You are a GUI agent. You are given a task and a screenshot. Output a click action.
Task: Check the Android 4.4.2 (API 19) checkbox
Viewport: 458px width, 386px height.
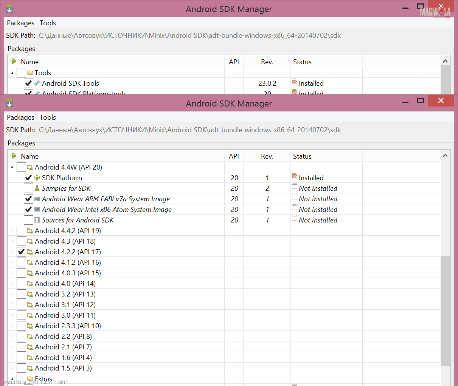point(21,230)
